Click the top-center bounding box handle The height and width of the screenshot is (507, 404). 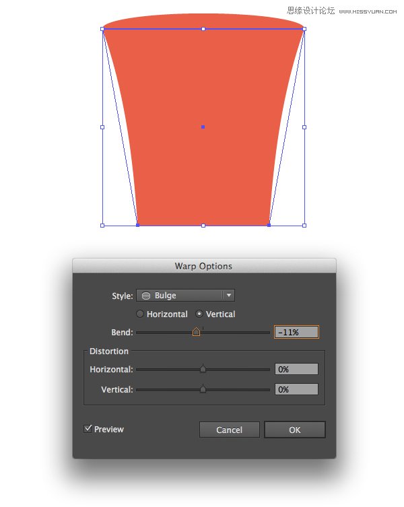click(203, 29)
